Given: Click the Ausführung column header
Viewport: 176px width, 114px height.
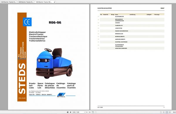Looking at the screenshot, I should click(x=133, y=14).
